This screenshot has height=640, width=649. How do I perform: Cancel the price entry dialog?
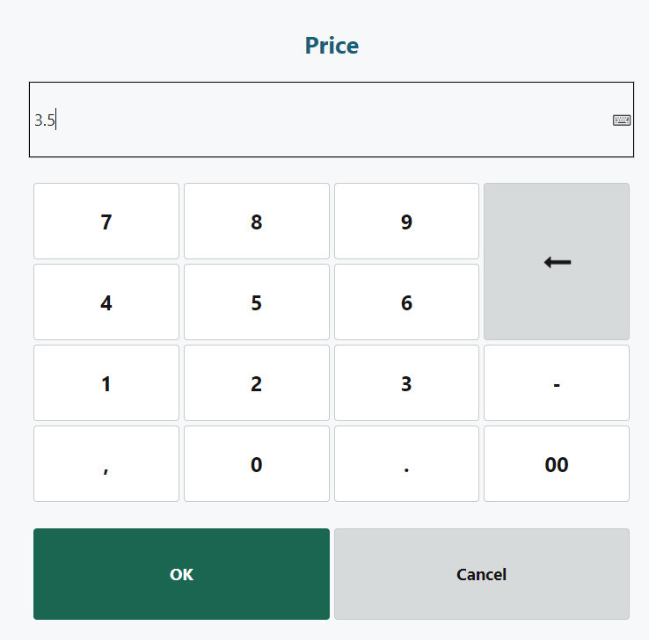(x=481, y=574)
